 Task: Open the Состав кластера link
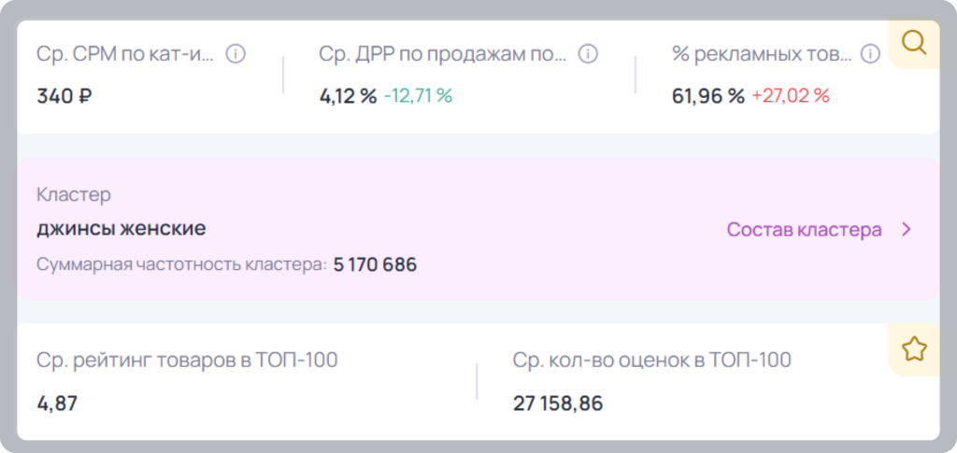tap(804, 230)
